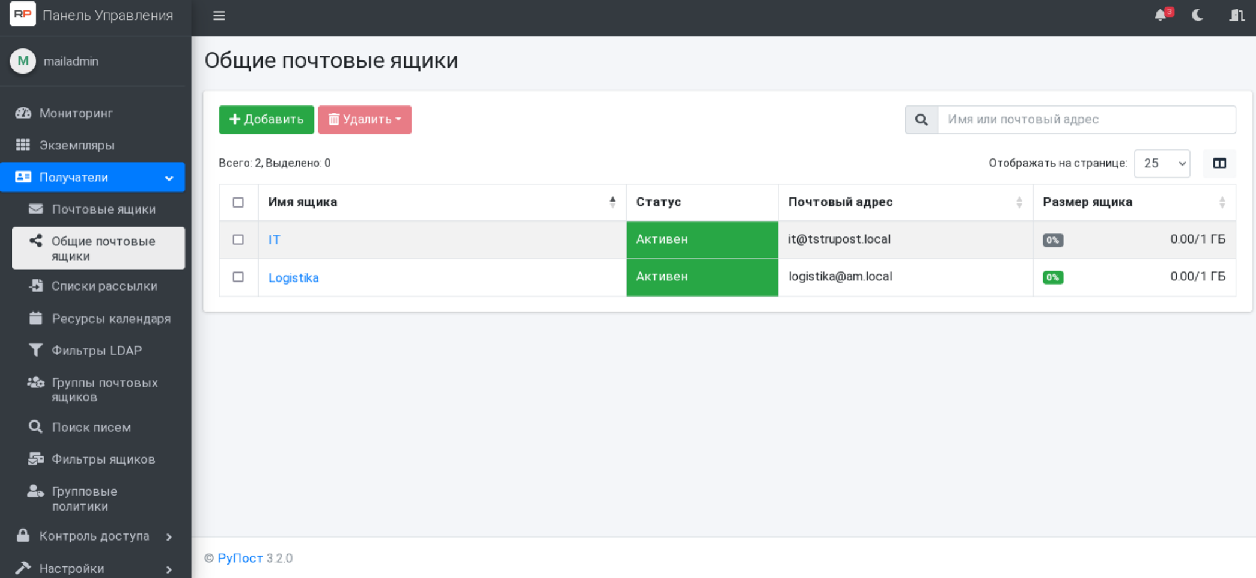Go to Фильтры LDAP section

(97, 350)
